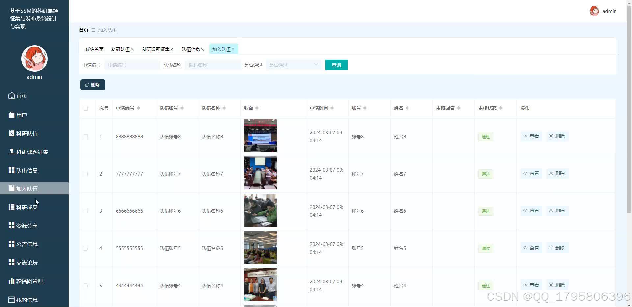The image size is (632, 307).
Task: Click the 通过 status tag in 姓名7 row
Action: (486, 174)
